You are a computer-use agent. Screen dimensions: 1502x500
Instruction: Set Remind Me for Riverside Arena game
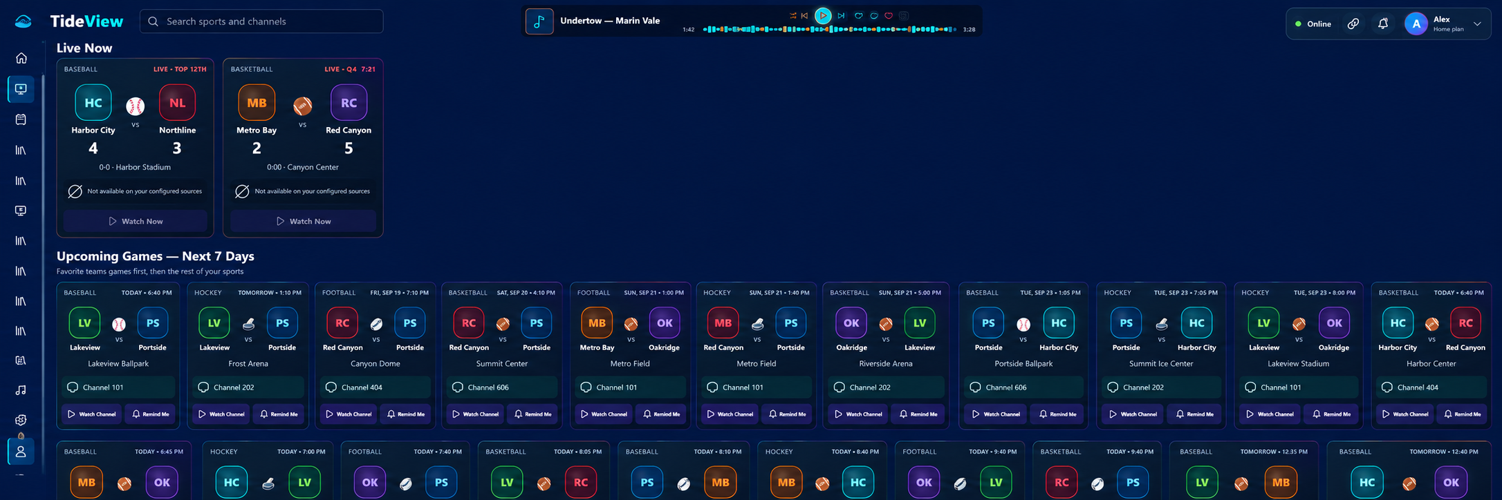(x=918, y=414)
